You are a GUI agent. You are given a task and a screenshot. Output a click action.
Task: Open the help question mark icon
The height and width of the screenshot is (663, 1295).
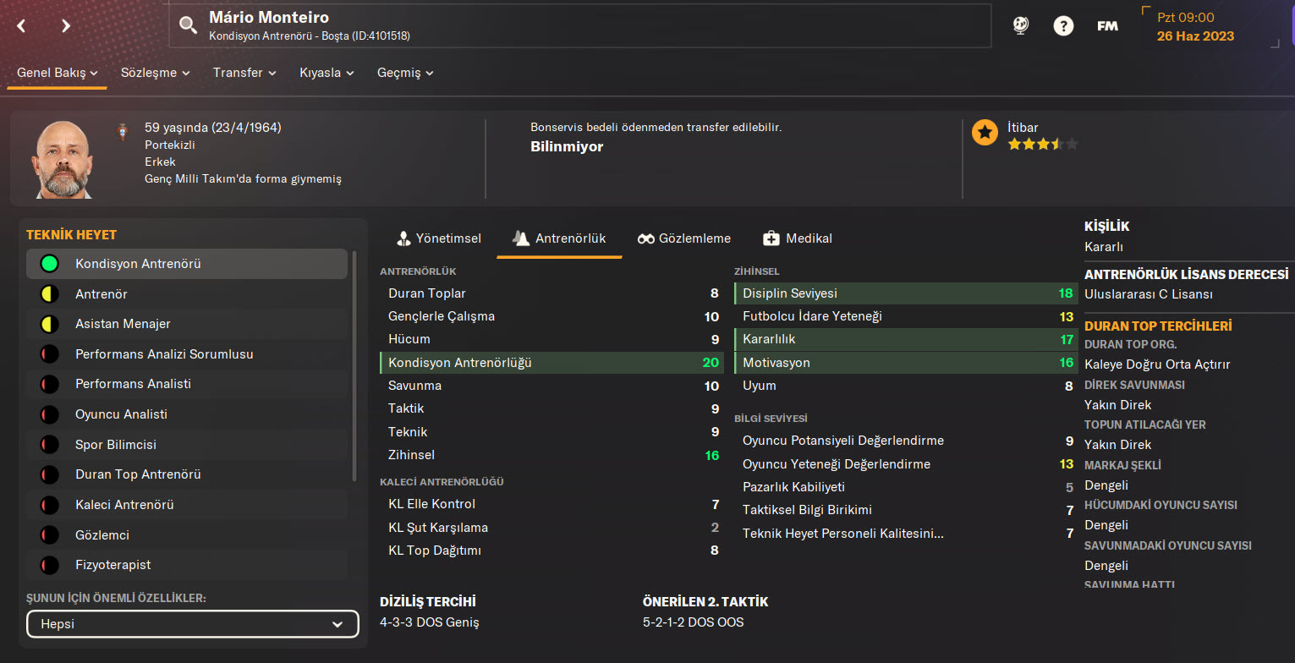1063,26
